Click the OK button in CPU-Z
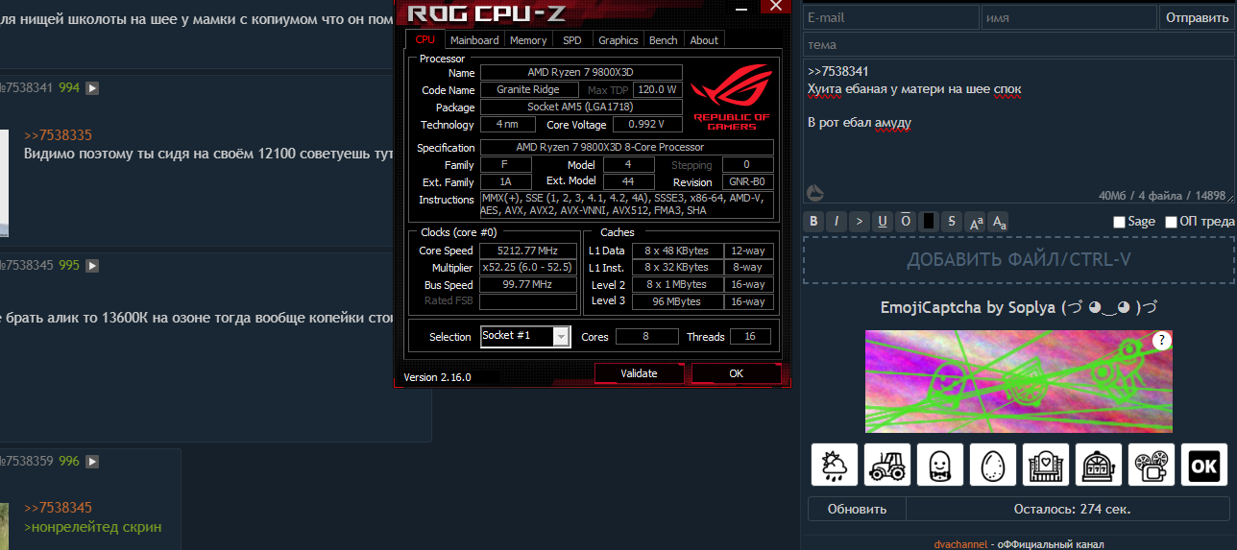Screen dimensions: 1237x550 coord(736,373)
